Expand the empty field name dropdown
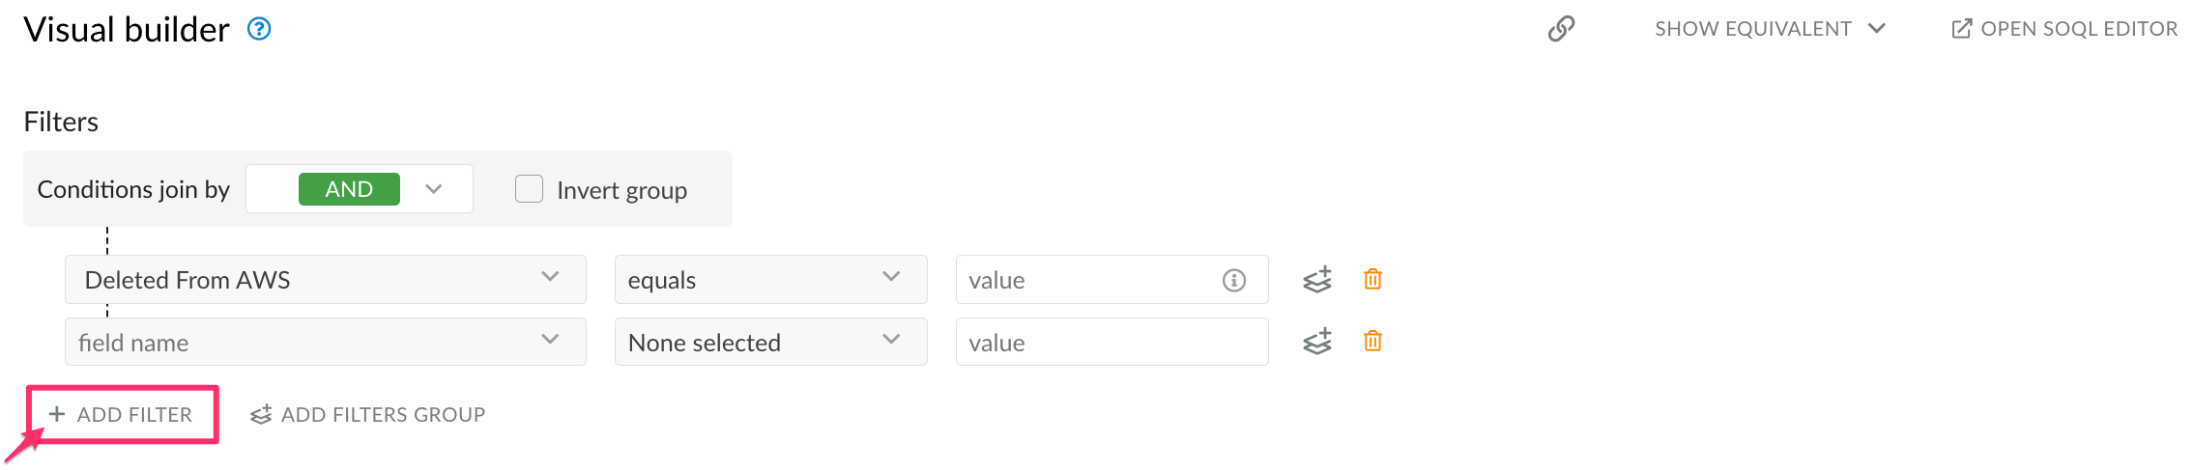 click(550, 341)
